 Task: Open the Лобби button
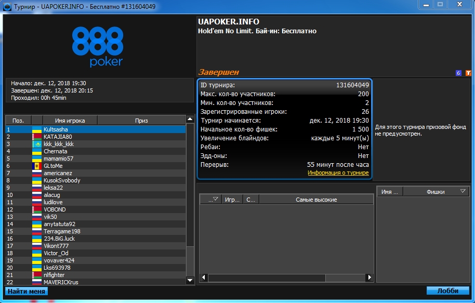(448, 291)
